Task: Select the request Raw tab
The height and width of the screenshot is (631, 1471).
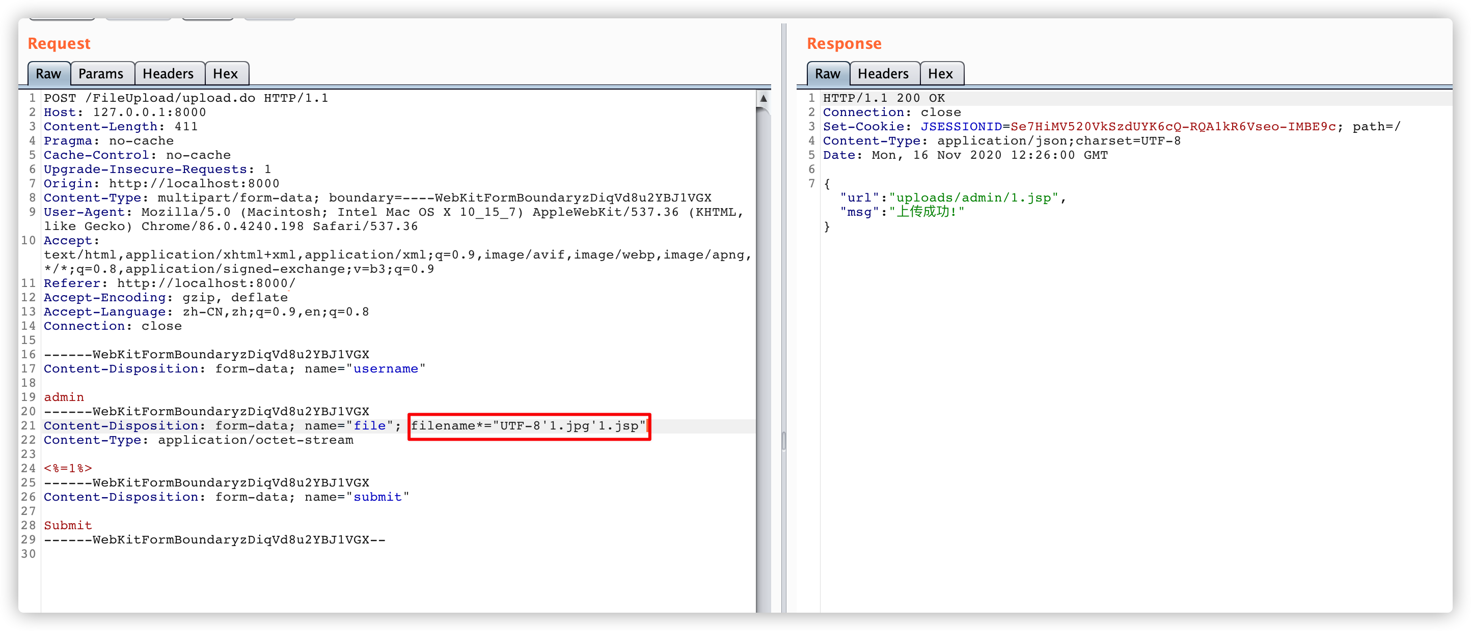Action: (48, 74)
